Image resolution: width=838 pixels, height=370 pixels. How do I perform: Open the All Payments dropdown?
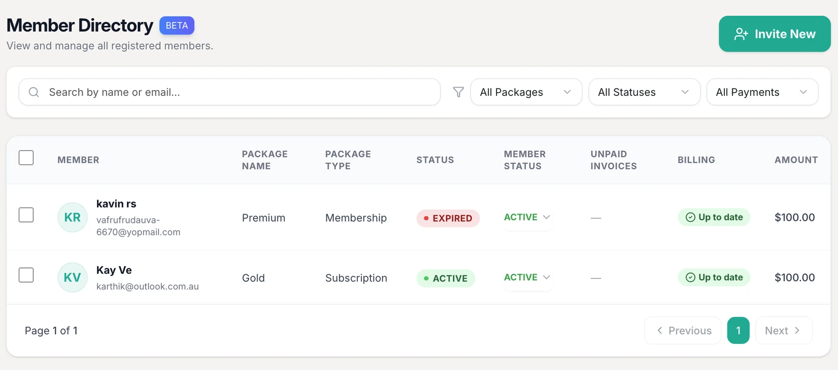[x=762, y=92]
